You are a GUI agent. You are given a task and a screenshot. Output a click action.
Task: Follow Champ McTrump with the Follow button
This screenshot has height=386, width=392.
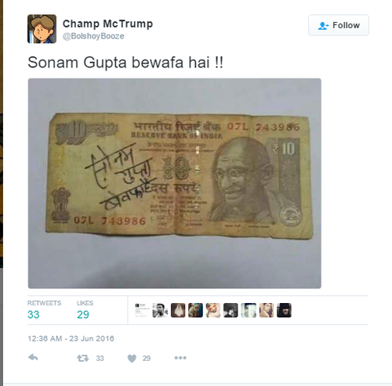(339, 25)
